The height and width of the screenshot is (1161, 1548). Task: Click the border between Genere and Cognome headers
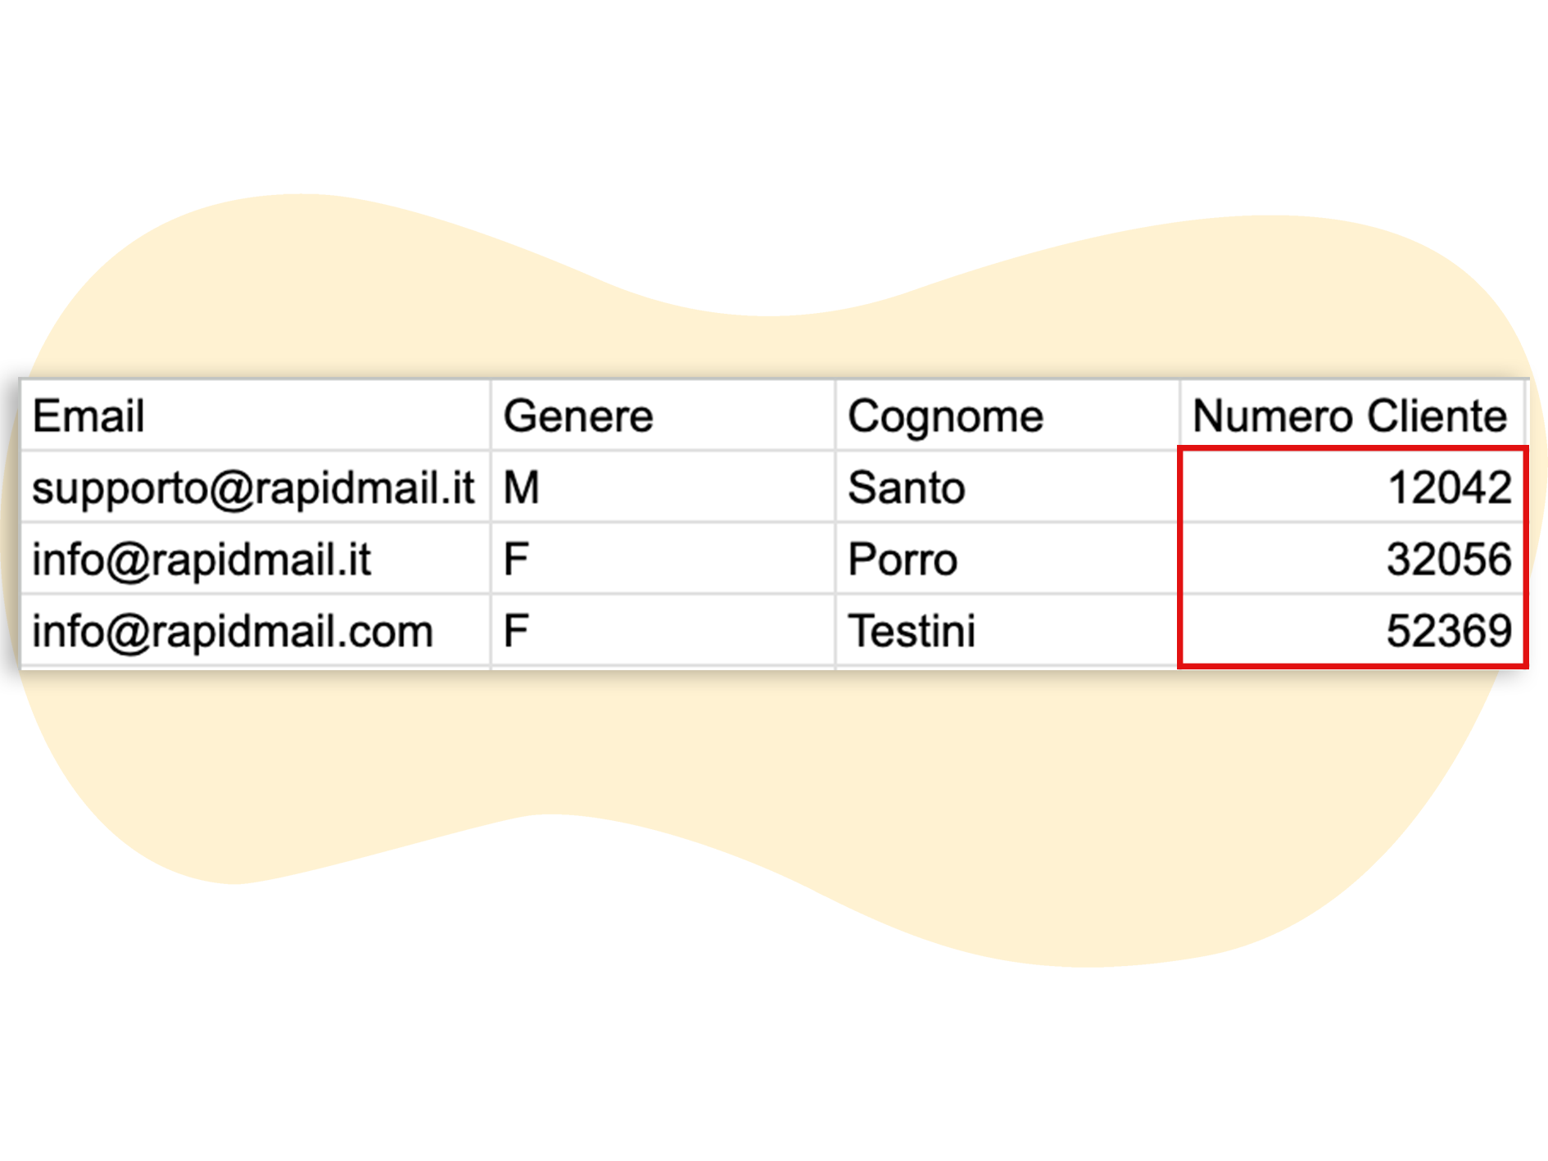point(835,415)
